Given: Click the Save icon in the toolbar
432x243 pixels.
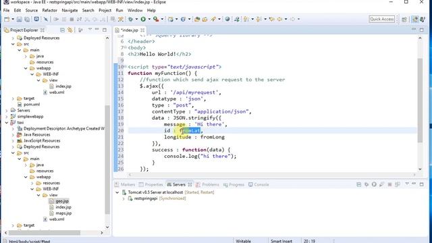Looking at the screenshot, I should coord(19,20).
